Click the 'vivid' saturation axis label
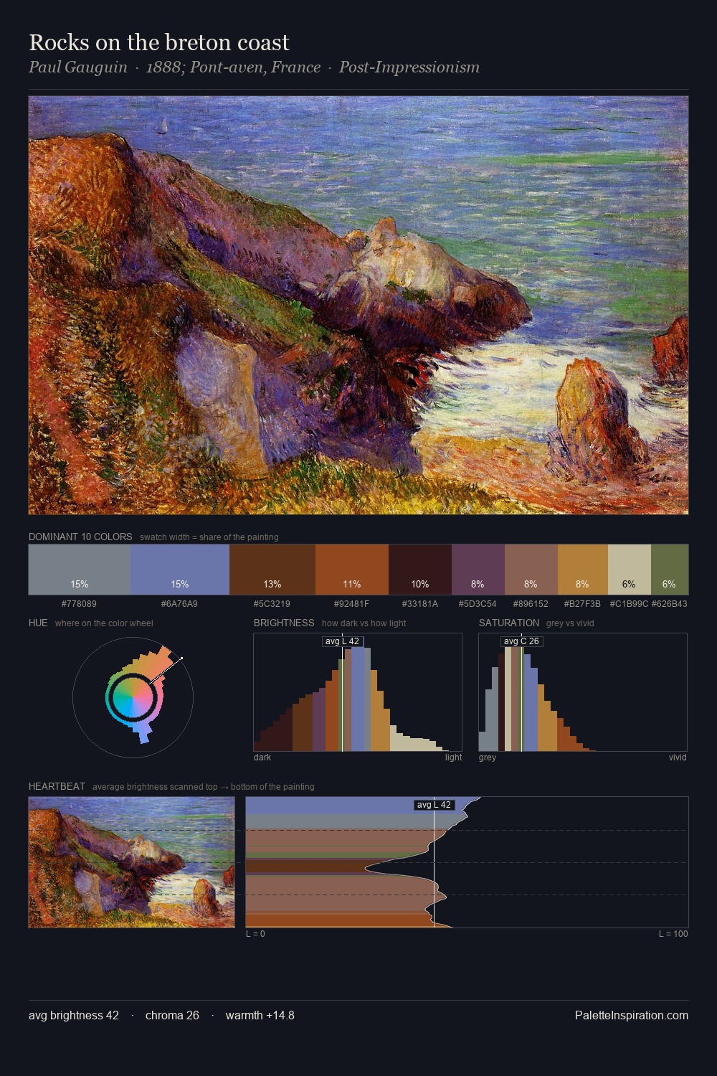717x1076 pixels. pos(678,758)
